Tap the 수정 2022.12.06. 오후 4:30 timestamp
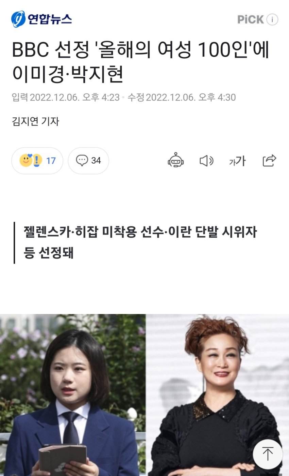The height and width of the screenshot is (476, 289). click(x=182, y=98)
